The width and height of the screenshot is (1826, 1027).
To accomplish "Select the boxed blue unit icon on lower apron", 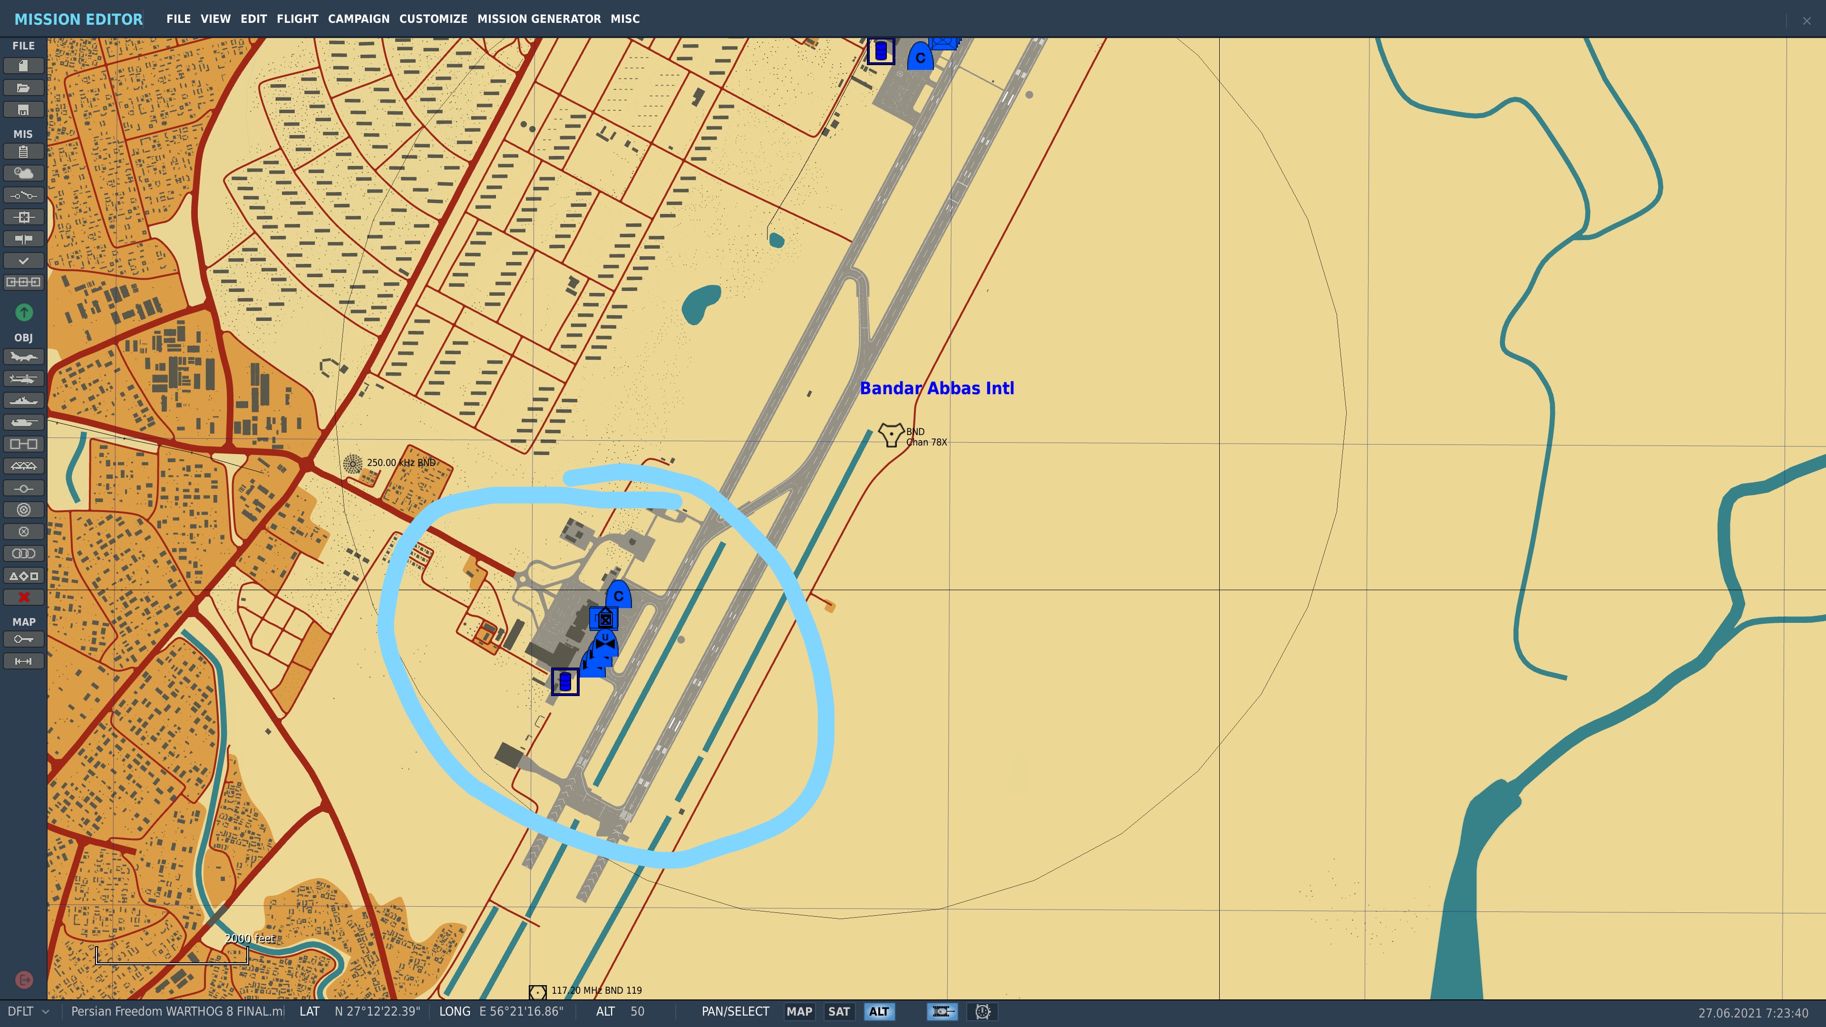I will (x=565, y=682).
